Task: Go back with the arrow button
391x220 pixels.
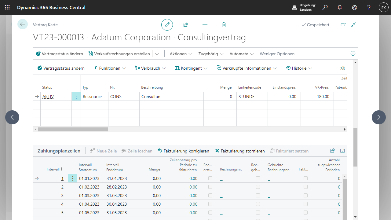Action: (x=23, y=24)
